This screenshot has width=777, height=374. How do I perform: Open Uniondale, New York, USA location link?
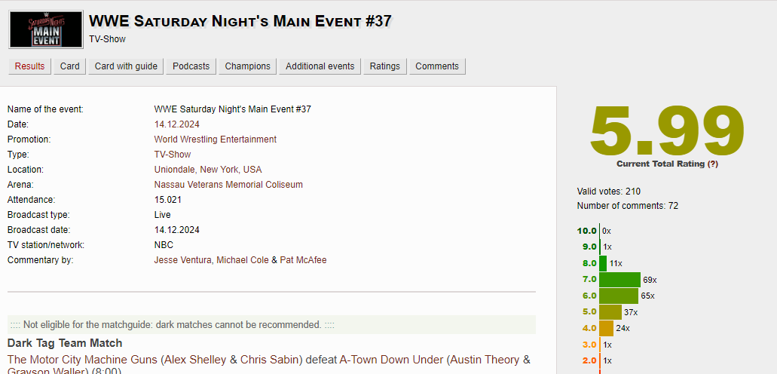(208, 170)
